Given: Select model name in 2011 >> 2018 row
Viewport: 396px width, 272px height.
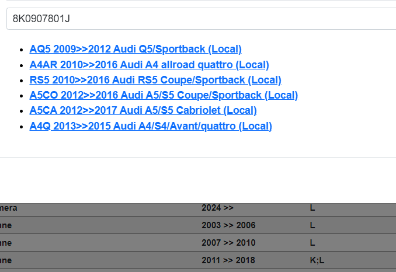Looking at the screenshot, I should [x=6, y=260].
